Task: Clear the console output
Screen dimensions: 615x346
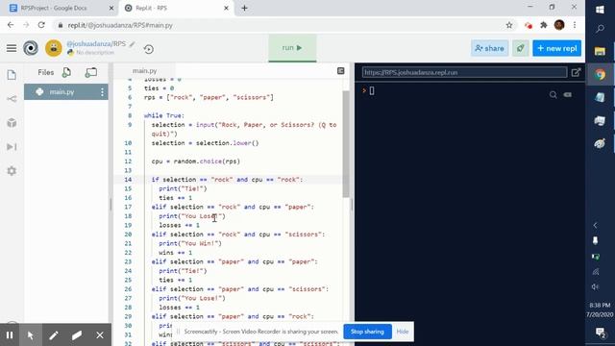Action: click(568, 94)
